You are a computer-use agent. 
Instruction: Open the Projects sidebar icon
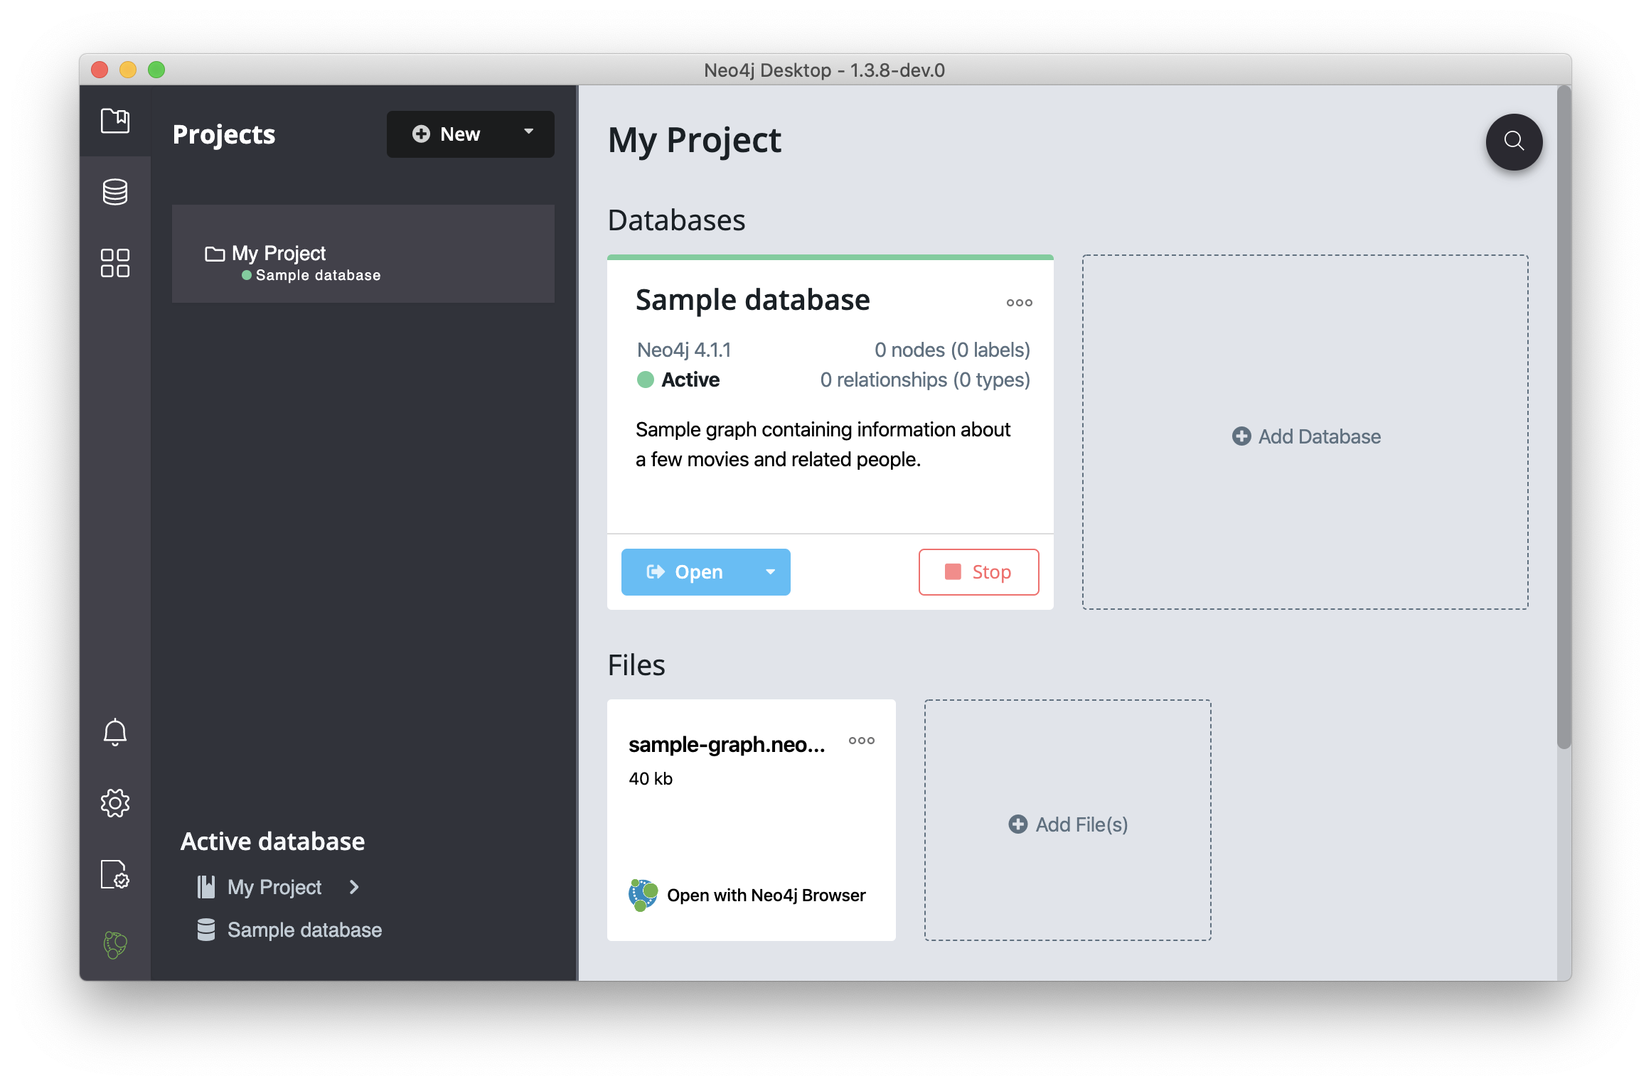click(114, 121)
